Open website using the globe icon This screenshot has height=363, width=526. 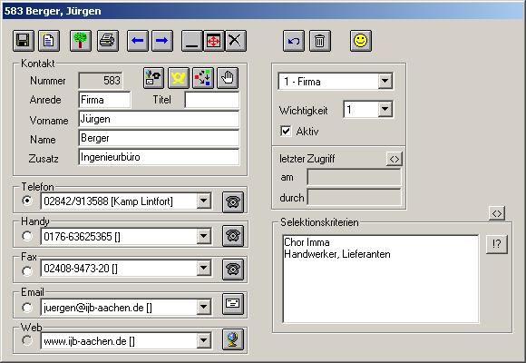pyautogui.click(x=233, y=339)
